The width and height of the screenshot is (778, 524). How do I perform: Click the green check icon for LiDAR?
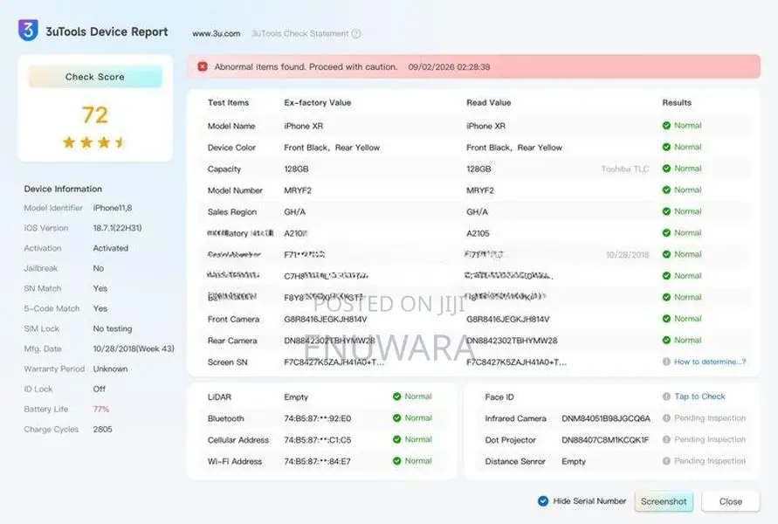coord(396,396)
